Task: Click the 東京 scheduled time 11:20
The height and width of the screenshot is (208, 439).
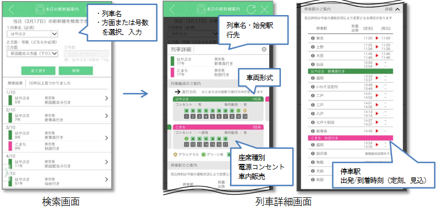Action: [x=368, y=38]
